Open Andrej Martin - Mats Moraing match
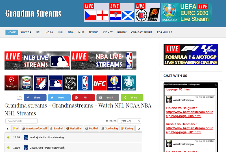This screenshot has width=226, height=152. [47, 137]
